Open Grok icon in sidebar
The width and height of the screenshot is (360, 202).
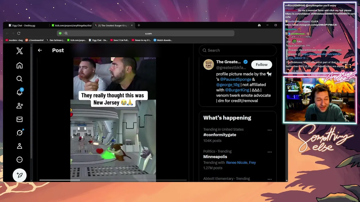(x=19, y=132)
